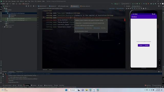Image resolution: width=164 pixels, height=92 pixels.
Task: Click the emulator power button icon
Action: 127,8
